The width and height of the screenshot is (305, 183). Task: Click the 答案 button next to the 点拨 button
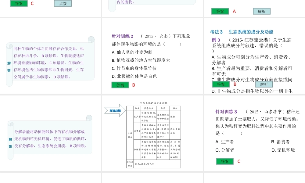[x=19, y=3]
